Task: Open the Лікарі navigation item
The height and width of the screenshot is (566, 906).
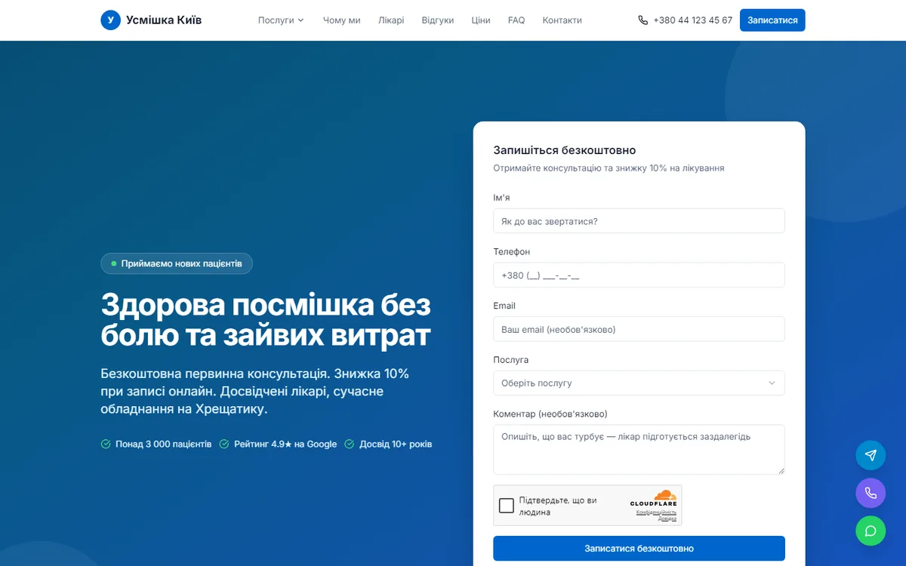Action: click(391, 20)
